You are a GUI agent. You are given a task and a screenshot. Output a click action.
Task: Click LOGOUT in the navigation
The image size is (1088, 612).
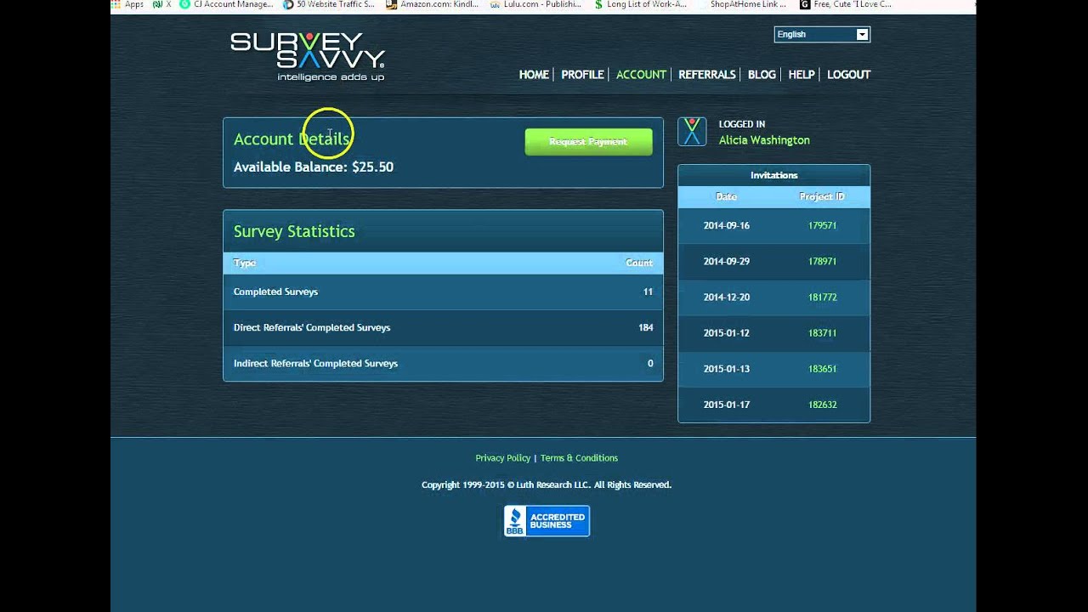tap(848, 75)
